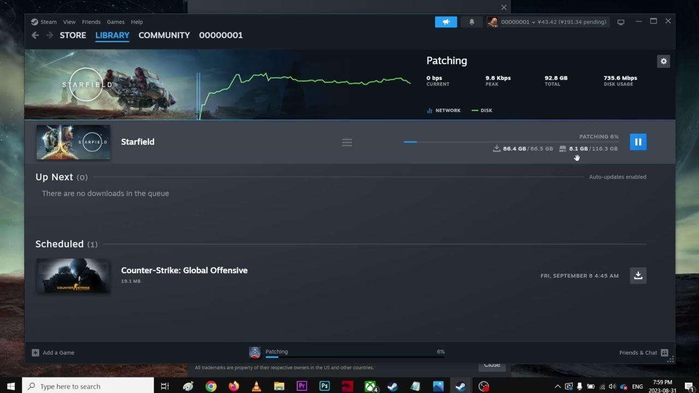Open the COMMUNITY tab
The height and width of the screenshot is (393, 699).
[164, 35]
